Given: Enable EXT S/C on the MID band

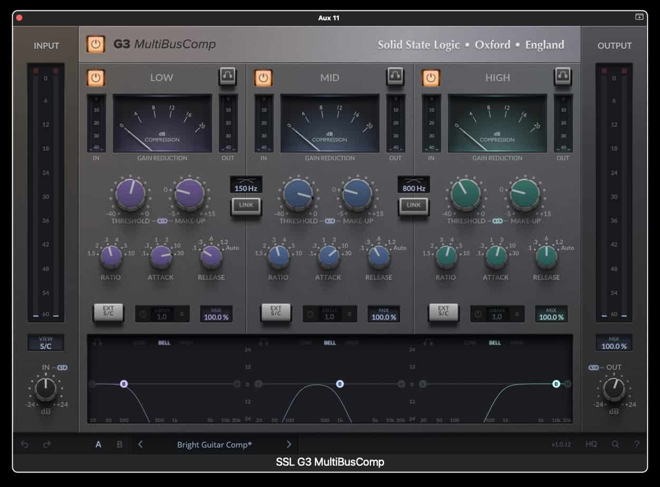Looking at the screenshot, I should (x=276, y=311).
